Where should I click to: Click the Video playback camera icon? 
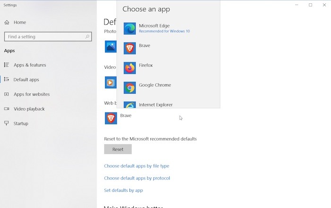click(7, 109)
